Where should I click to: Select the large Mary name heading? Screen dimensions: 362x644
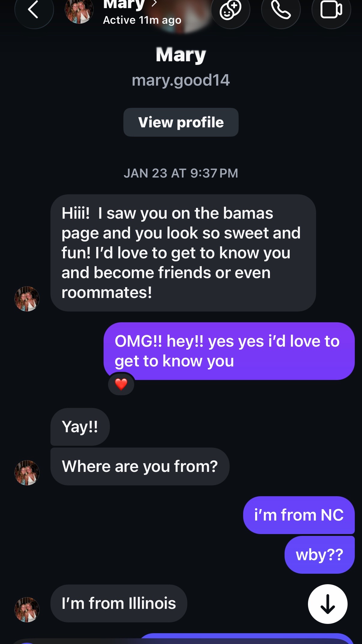(x=181, y=55)
